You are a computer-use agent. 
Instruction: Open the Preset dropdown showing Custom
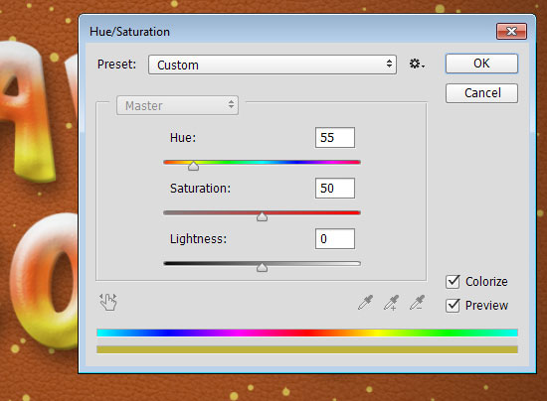click(x=273, y=65)
